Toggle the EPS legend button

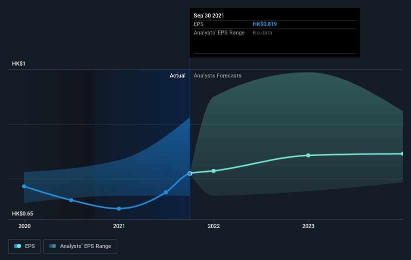pos(25,246)
